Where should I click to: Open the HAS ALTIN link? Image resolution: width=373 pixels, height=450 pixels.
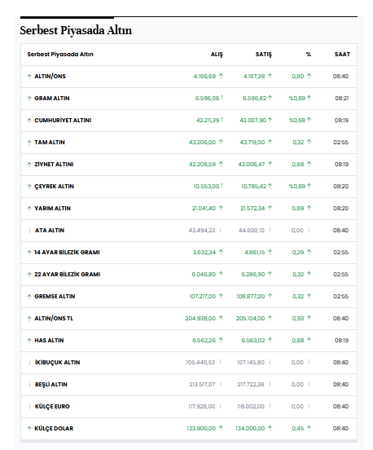tap(49, 341)
